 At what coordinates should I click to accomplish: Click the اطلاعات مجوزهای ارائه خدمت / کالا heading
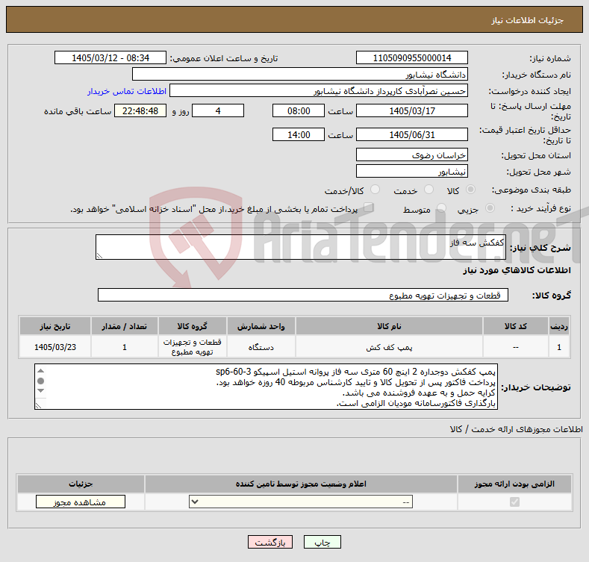(x=516, y=429)
